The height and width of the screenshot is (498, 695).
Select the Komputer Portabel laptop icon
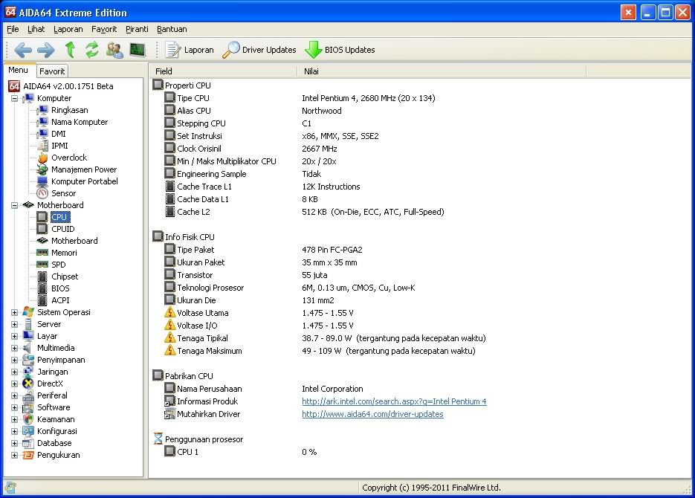pos(42,181)
